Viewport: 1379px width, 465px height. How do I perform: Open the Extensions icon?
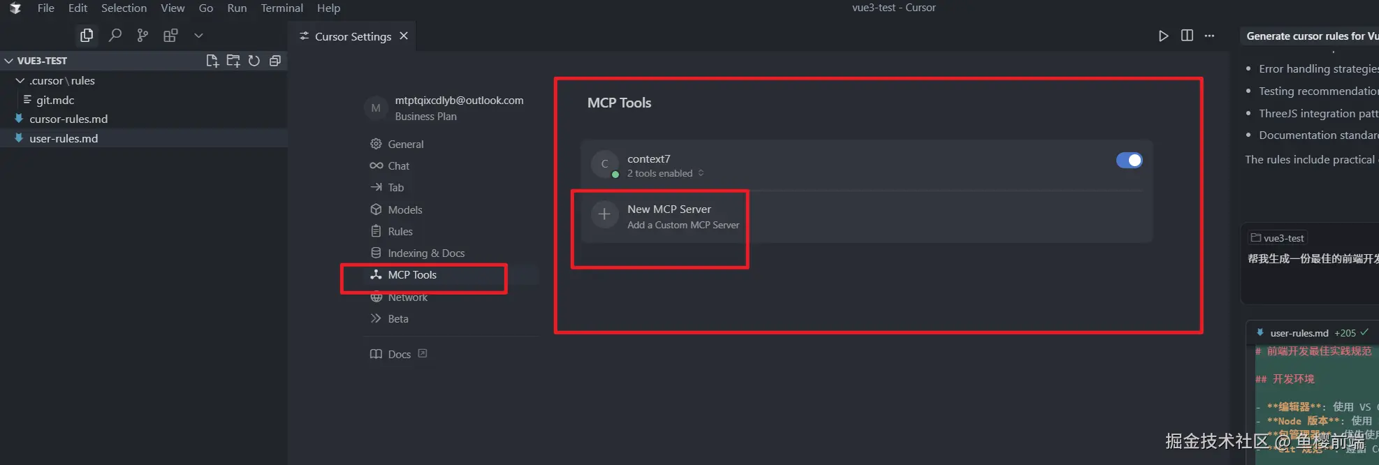[x=170, y=36]
